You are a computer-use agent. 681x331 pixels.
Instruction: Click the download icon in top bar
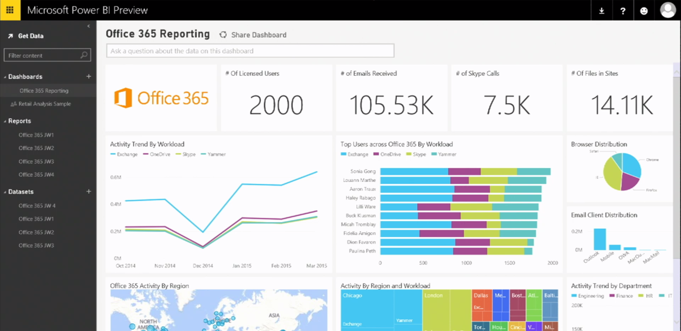601,11
